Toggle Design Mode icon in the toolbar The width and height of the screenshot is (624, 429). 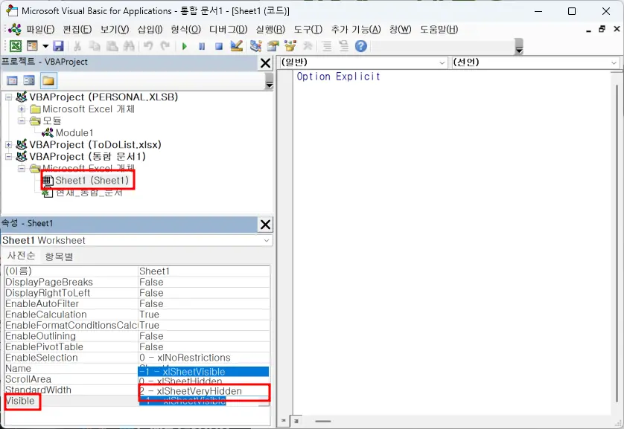click(237, 46)
